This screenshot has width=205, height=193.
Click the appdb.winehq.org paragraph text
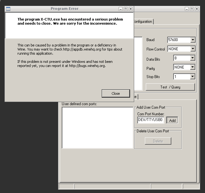[70, 49]
